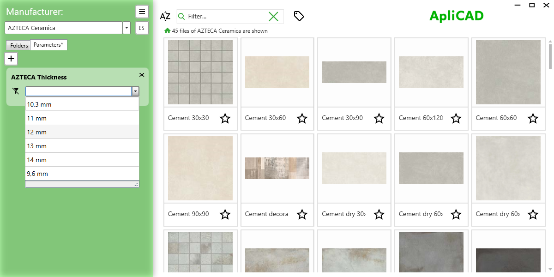Open the Cement 90x90 thumbnail
554x277 pixels.
pos(200,168)
